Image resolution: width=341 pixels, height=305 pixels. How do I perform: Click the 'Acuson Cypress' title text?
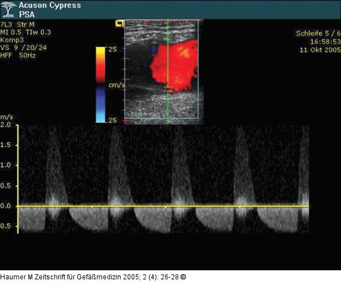[x=50, y=5]
